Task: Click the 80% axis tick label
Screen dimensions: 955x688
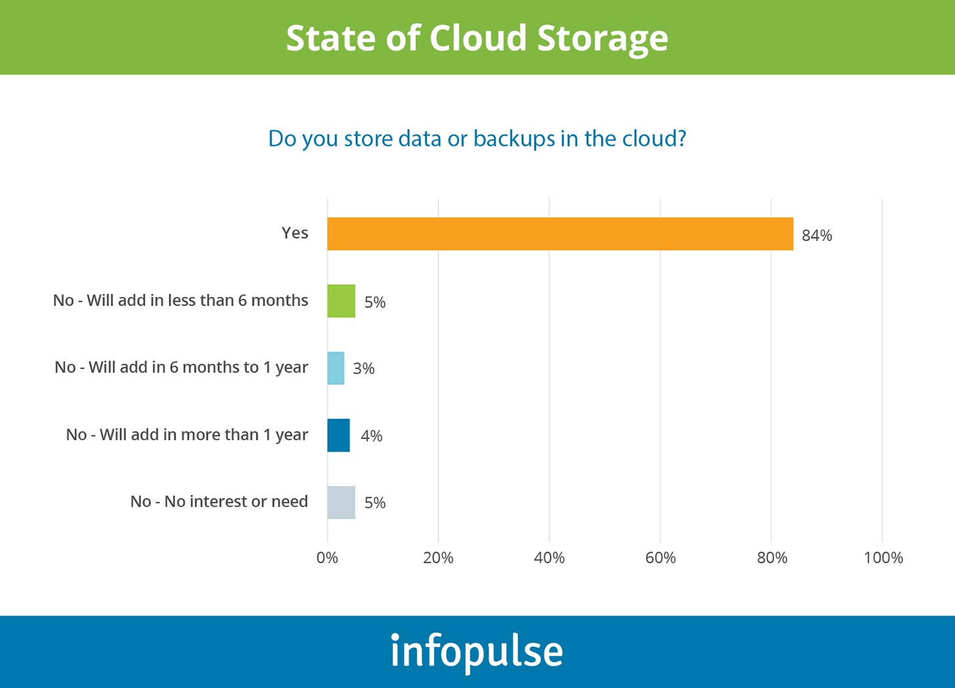Action: [771, 558]
